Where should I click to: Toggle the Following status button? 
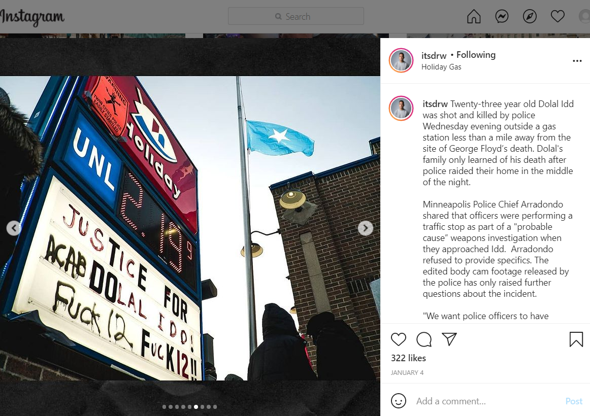[476, 55]
